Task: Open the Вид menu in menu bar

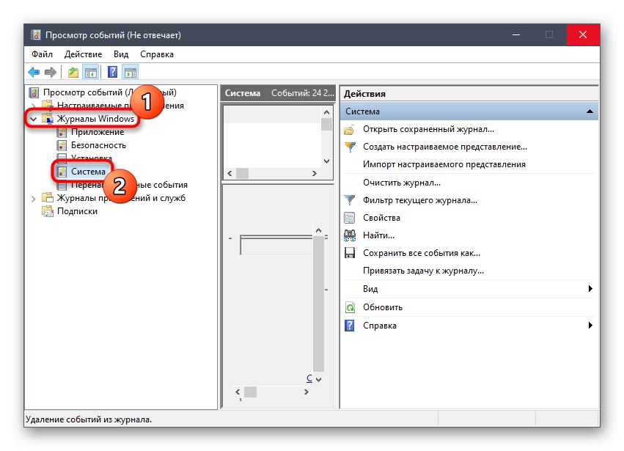Action: [121, 54]
